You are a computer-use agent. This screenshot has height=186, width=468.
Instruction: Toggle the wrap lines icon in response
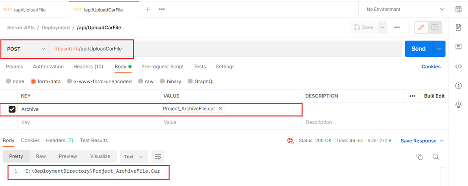coord(158,157)
